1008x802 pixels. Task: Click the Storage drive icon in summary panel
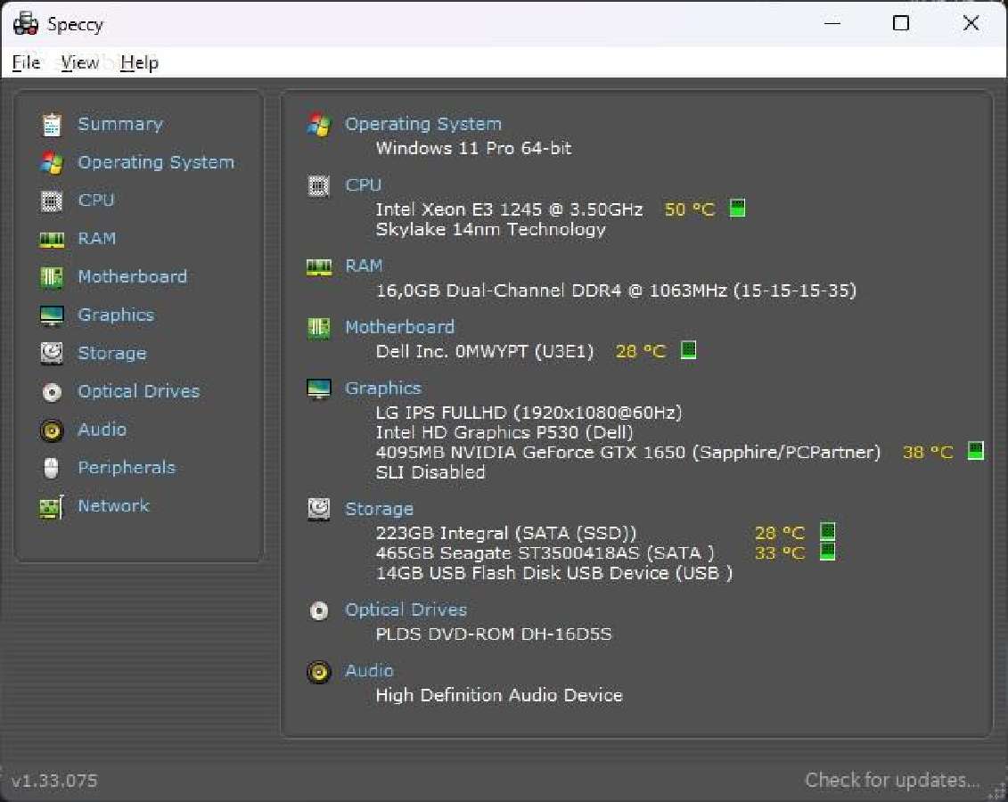point(319,509)
